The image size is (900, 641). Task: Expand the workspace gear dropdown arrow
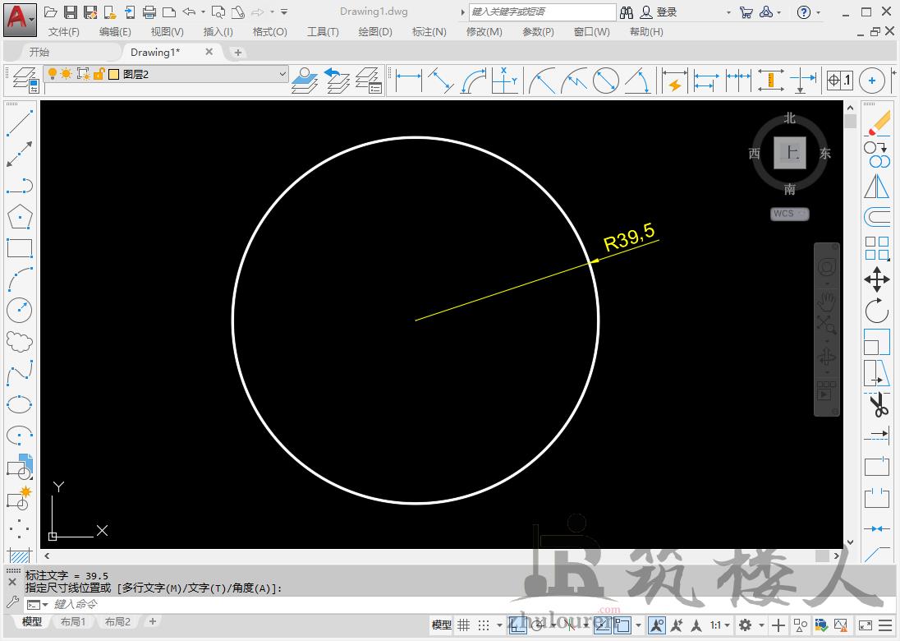pos(762,625)
